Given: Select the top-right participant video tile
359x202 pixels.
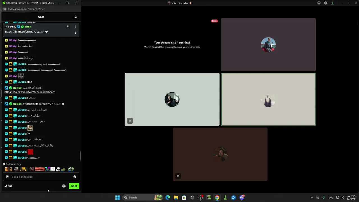Looking at the screenshot, I should pyautogui.click(x=268, y=45).
